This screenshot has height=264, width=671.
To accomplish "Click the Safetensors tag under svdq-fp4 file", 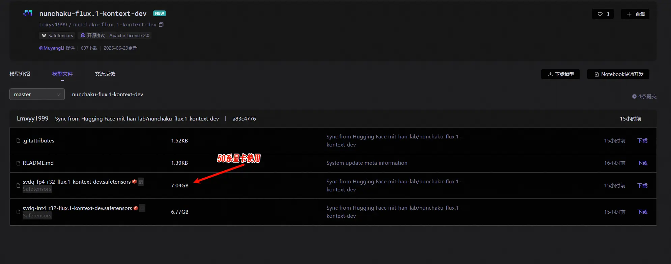I will pos(37,189).
